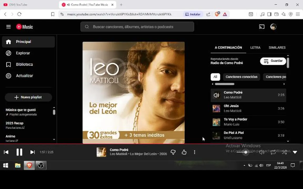Click Guardar to save the queue
Viewport: 303px width, 189px height.
pos(273,61)
